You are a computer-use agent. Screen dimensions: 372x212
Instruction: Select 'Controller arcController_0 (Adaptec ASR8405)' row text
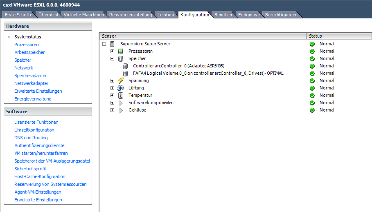click(x=179, y=66)
